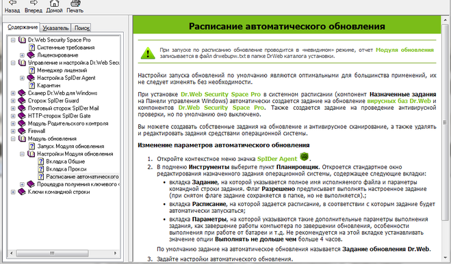This screenshot has height=264, width=451.
Task: Click the warning triangle icon in notice
Action: pyautogui.click(x=148, y=53)
